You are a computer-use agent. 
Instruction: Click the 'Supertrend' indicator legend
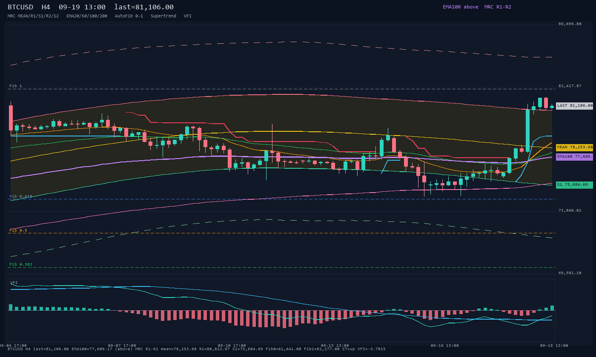pyautogui.click(x=163, y=16)
